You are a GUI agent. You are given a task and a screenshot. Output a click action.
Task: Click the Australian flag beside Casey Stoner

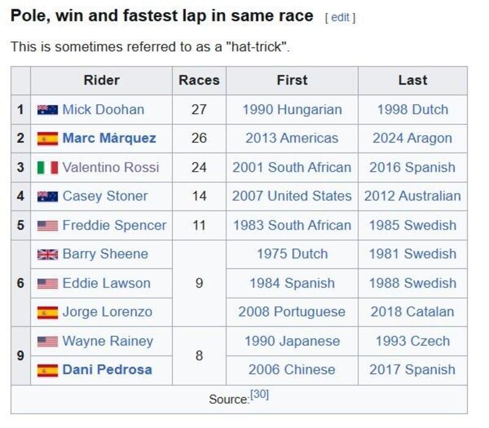click(47, 196)
